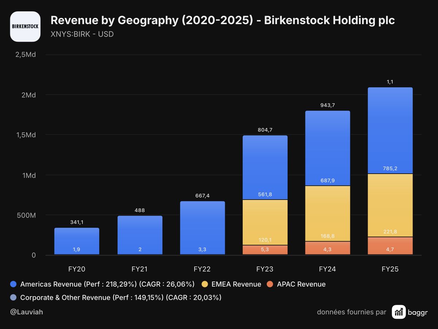Click the 341,1 value above FY20
Image resolution: width=438 pixels, height=329 pixels.
pos(77,222)
